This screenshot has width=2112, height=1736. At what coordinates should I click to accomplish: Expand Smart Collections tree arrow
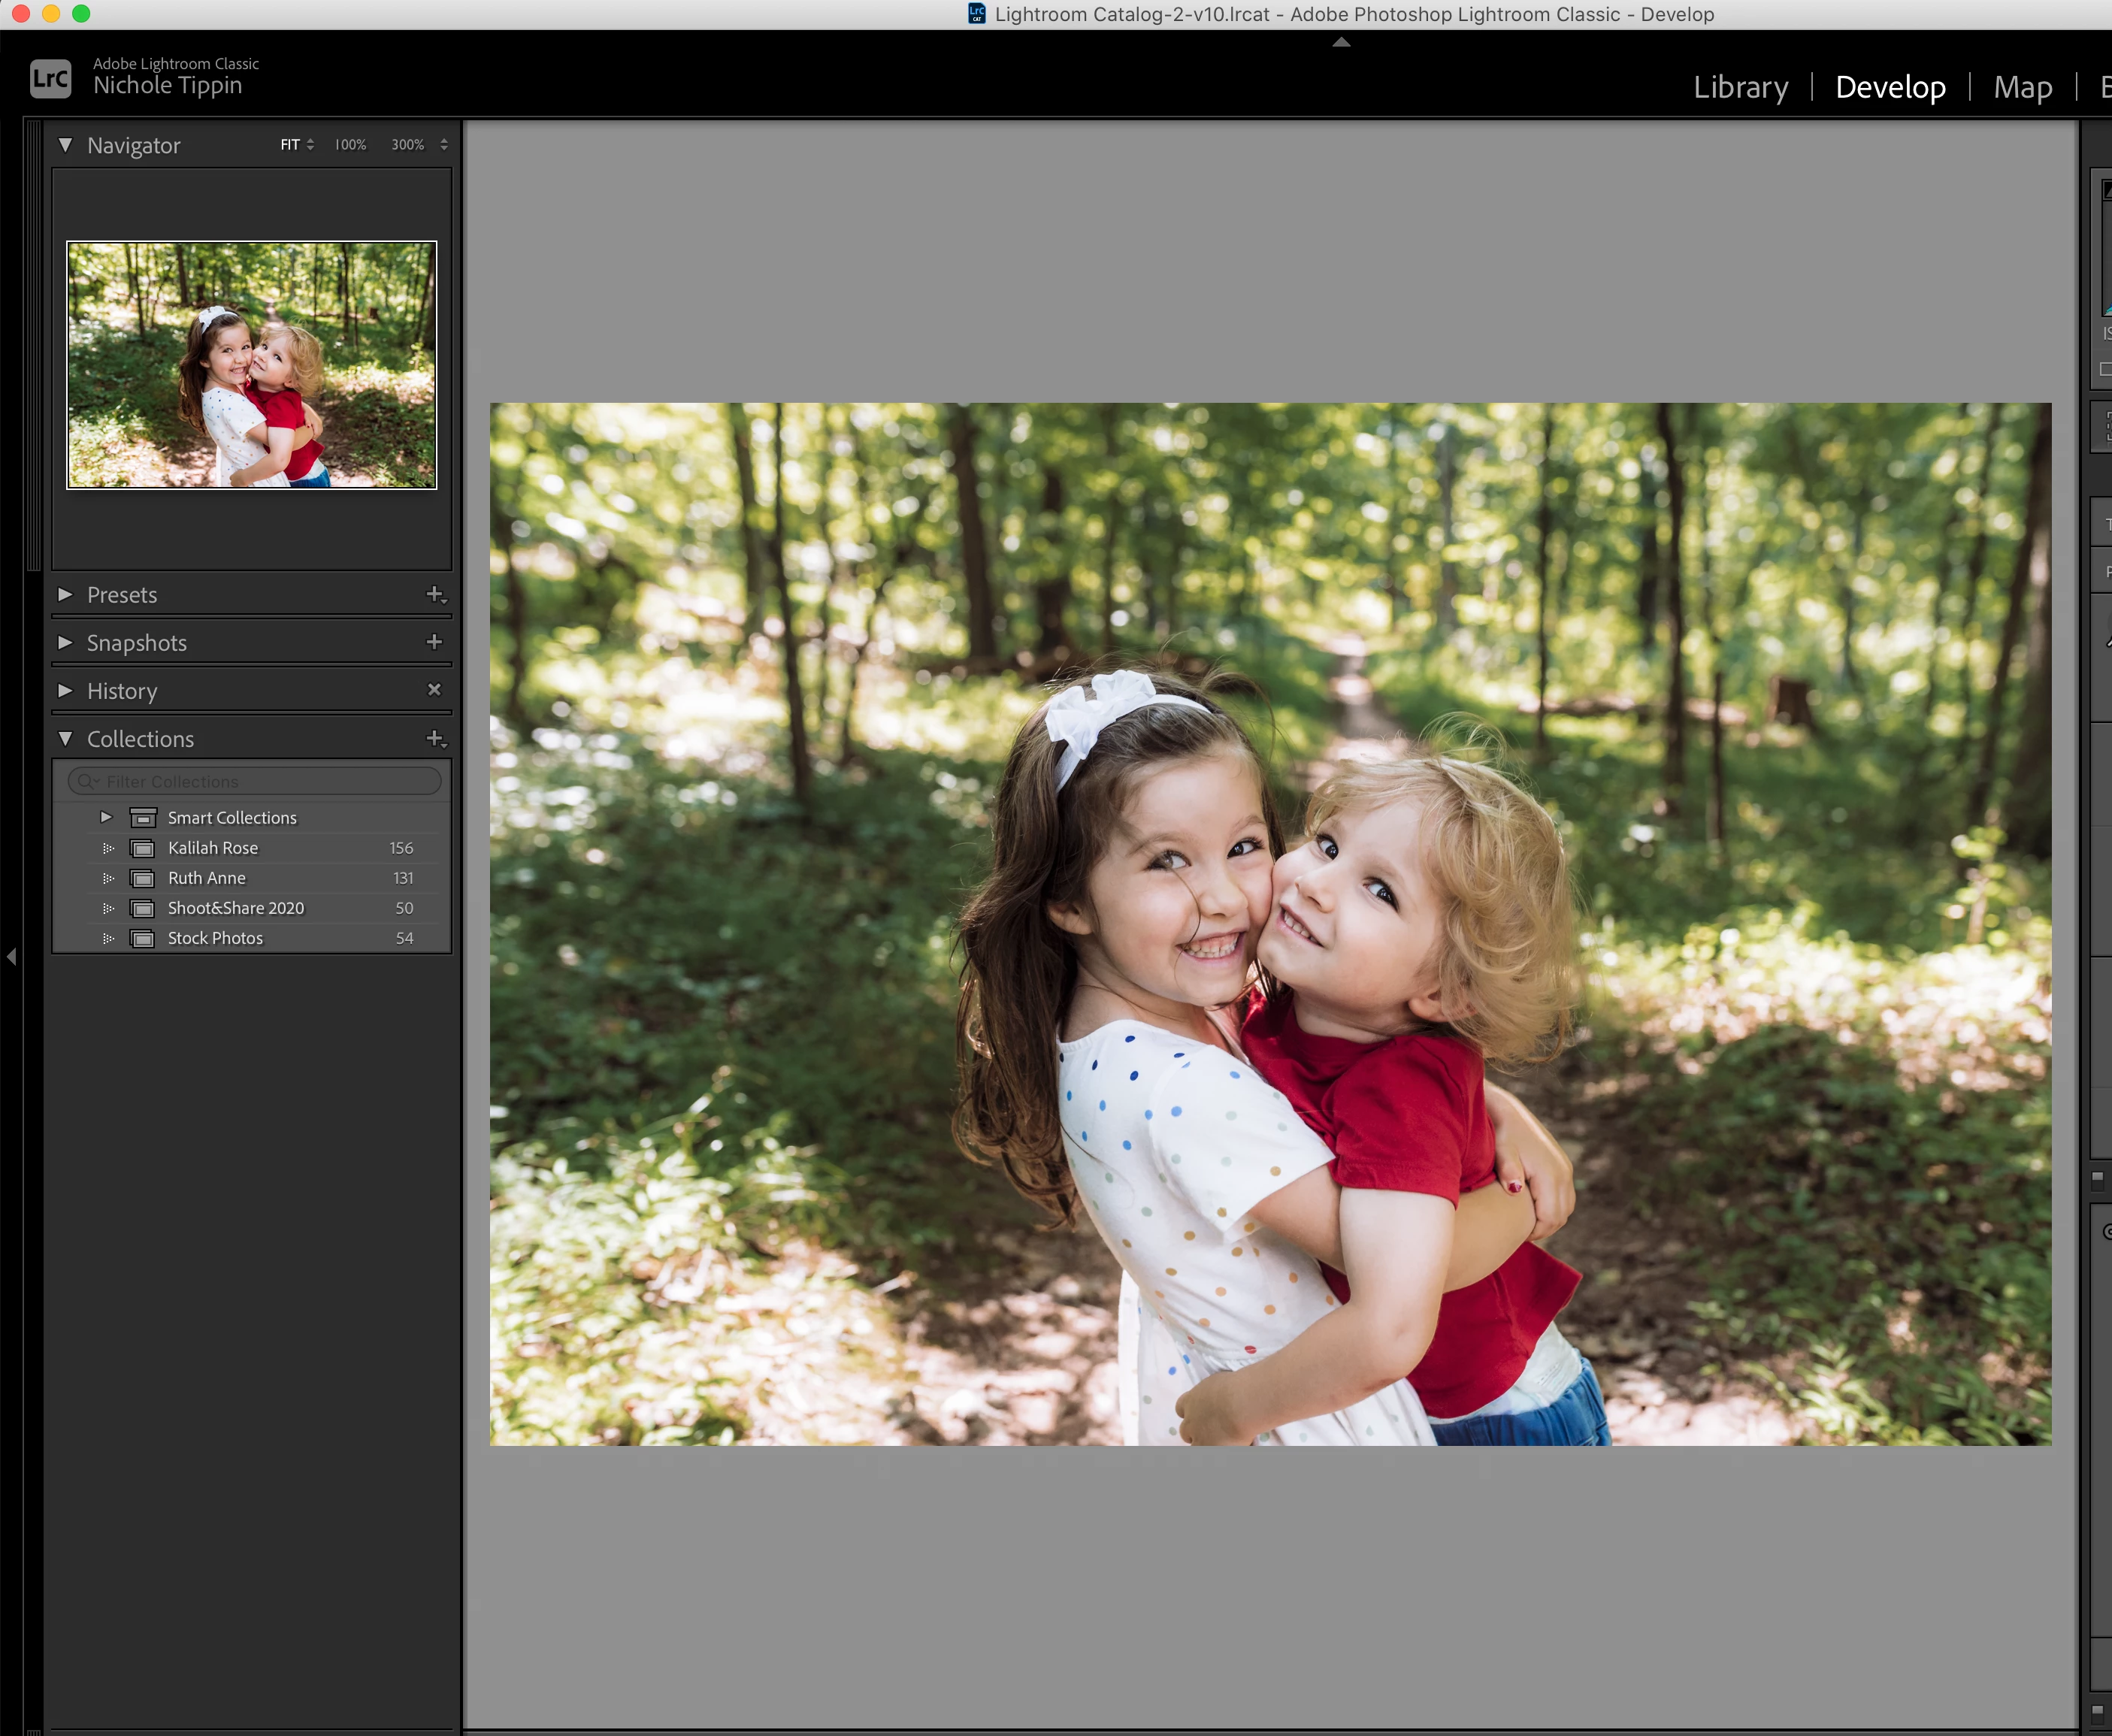click(106, 817)
